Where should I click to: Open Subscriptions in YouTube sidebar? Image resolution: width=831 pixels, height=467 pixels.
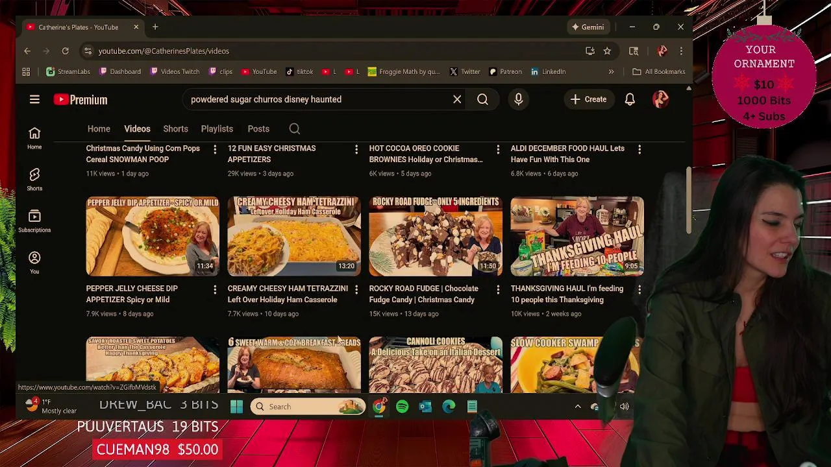[x=34, y=221]
